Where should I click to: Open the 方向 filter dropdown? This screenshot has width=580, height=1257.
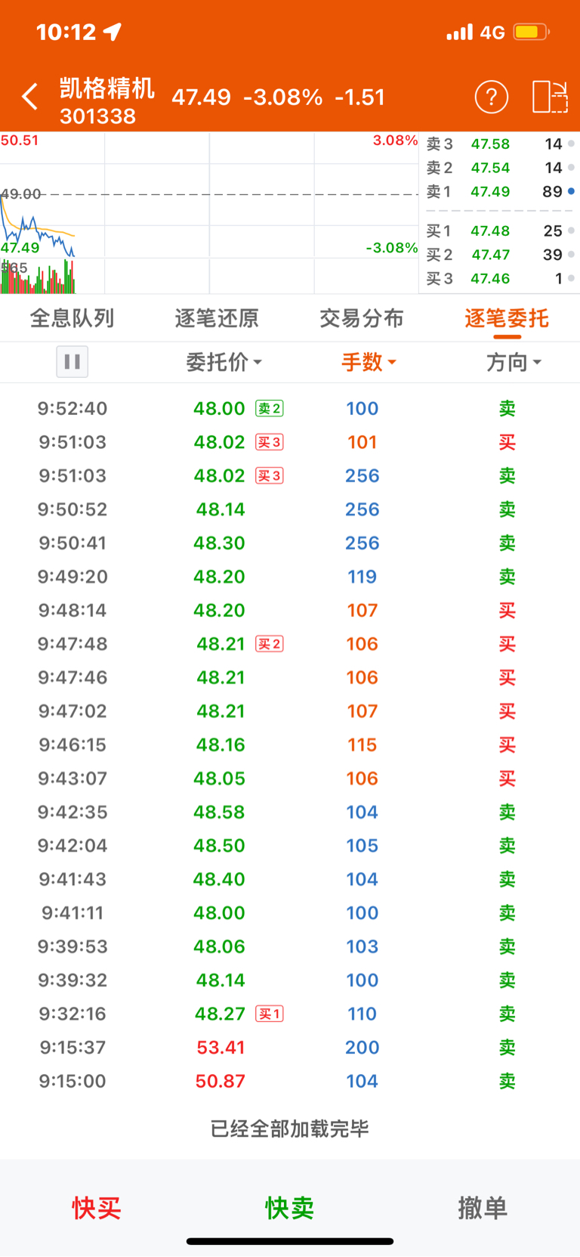click(x=514, y=362)
